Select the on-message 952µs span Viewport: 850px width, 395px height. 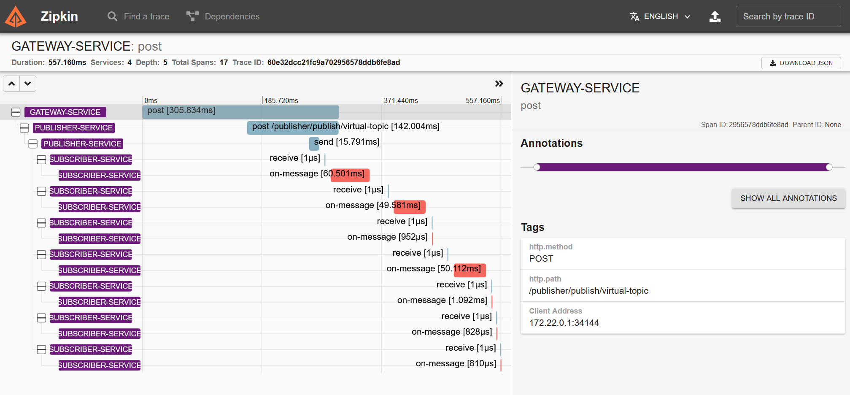click(x=432, y=238)
